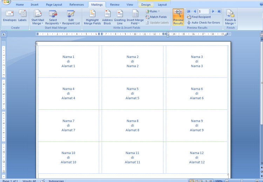Click the 'Alamat 5' label text
Image resolution: width=263 pixels, height=182 pixels.
[132, 98]
